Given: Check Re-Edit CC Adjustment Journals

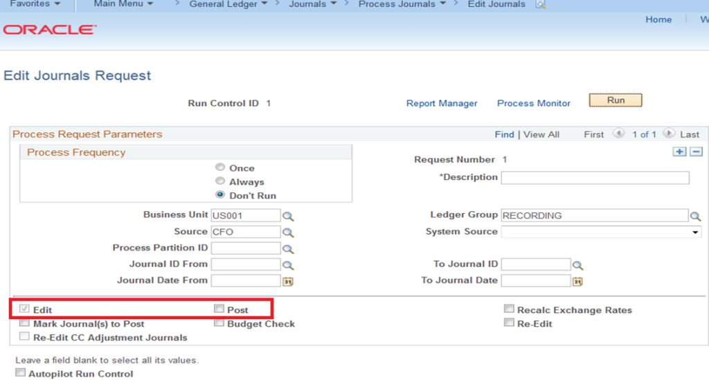Looking at the screenshot, I should coord(24,336).
